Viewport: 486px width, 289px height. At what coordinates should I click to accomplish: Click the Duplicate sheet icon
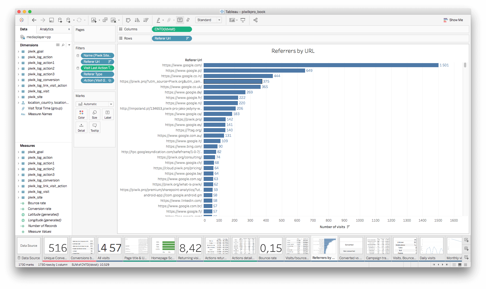coord(105,20)
